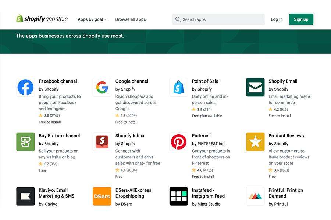This screenshot has height=220, width=331.
Task: Click 'Sell your products on any website' description
Action: 58,154
